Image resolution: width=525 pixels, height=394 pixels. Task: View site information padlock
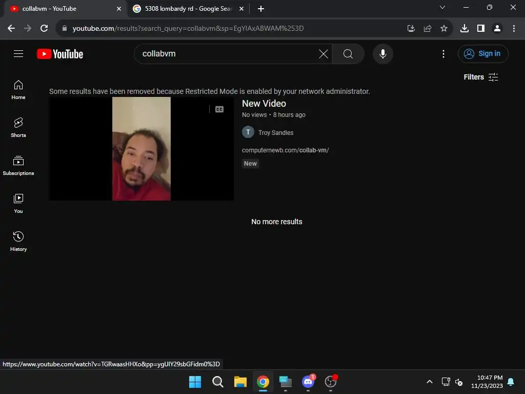tap(65, 28)
